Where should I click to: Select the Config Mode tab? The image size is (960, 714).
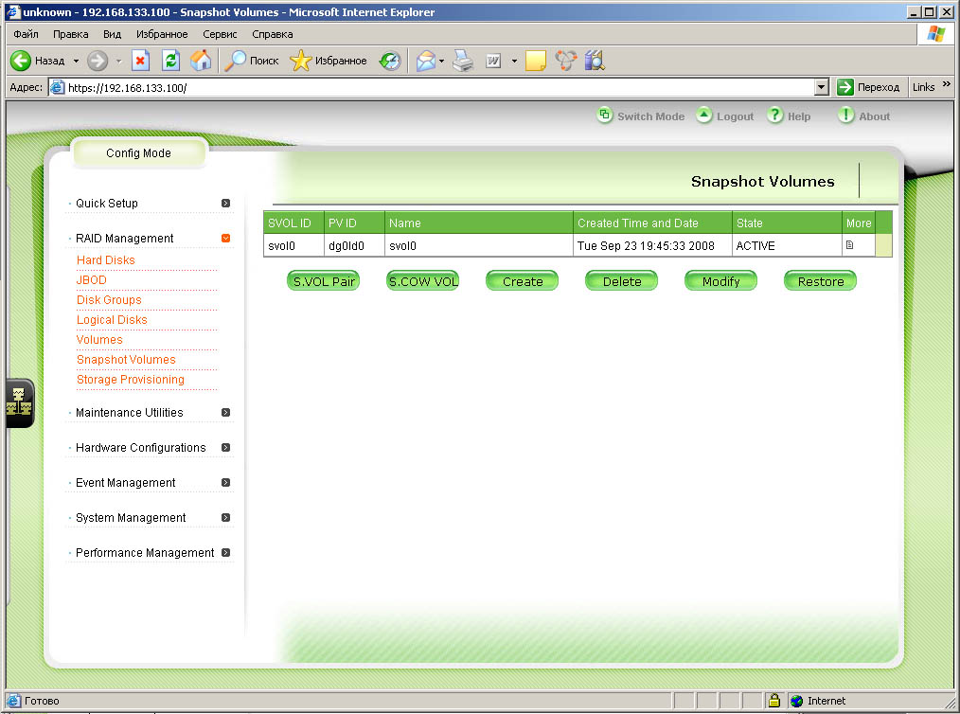click(139, 153)
